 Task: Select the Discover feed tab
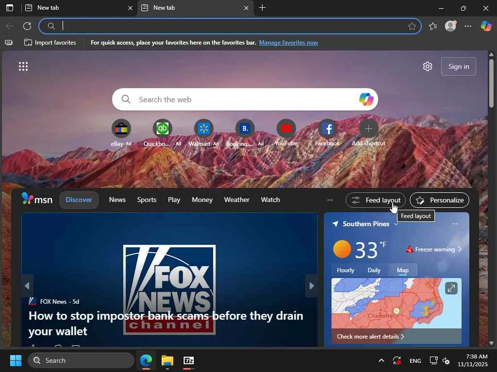(x=79, y=200)
